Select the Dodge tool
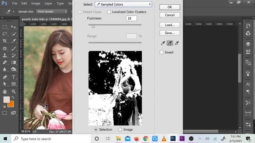Viewport: 255px width, 143px height. [14, 69]
